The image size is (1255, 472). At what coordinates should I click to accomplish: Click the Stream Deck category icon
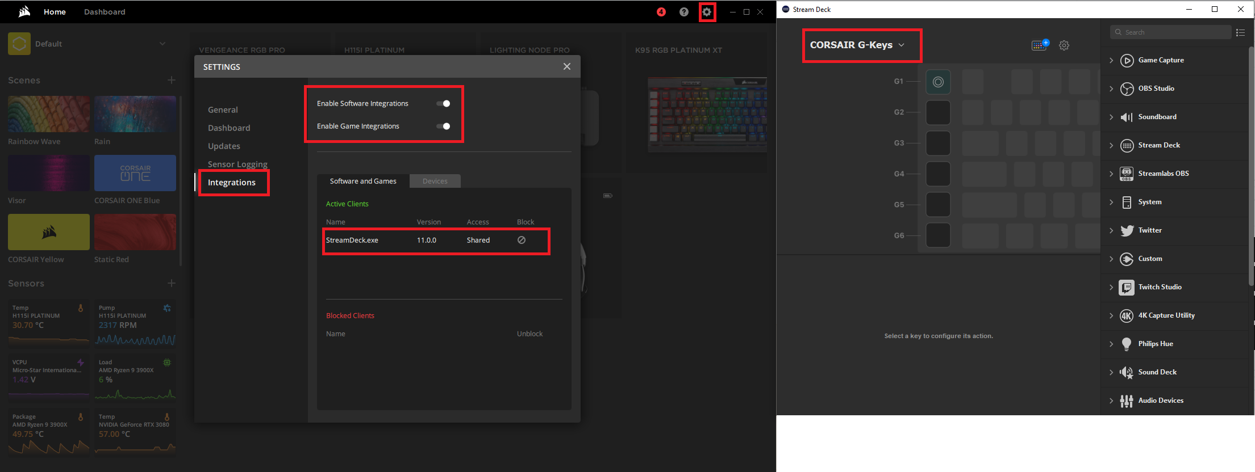(x=1127, y=145)
